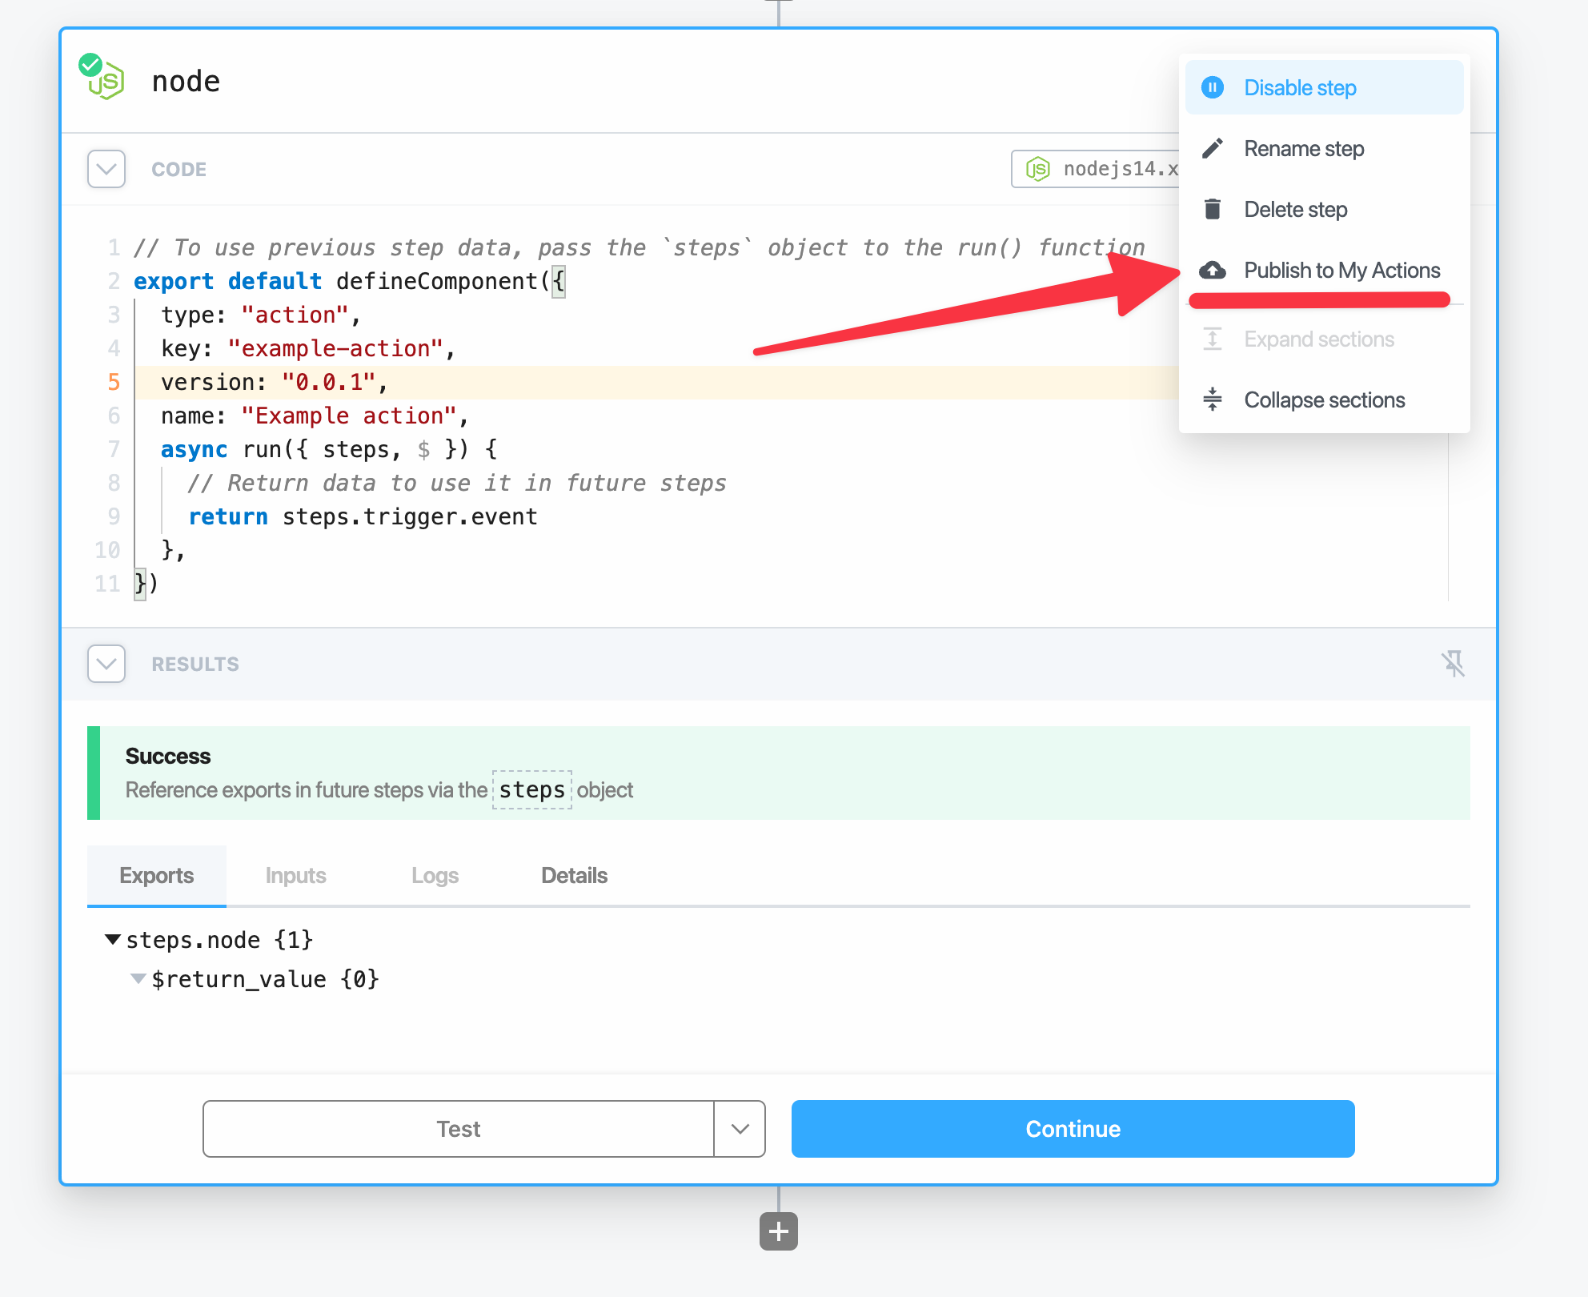Image resolution: width=1588 pixels, height=1297 pixels.
Task: Click the steps code reference in Success banner
Action: pos(532,789)
